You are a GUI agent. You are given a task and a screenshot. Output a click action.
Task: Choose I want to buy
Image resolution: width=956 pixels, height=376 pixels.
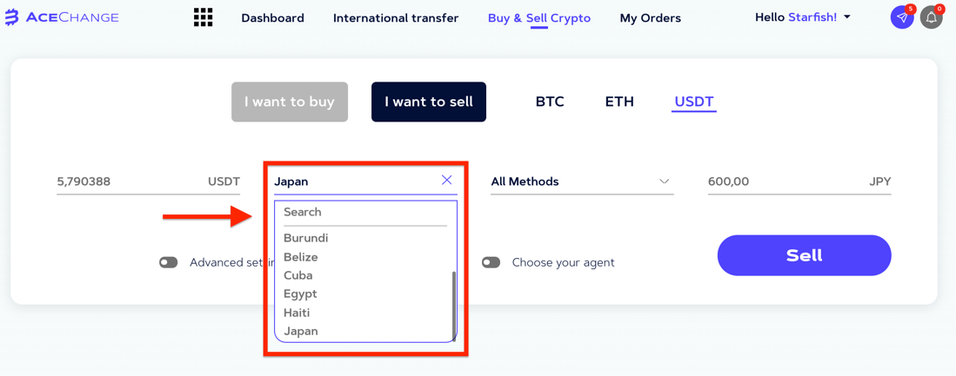pos(290,102)
